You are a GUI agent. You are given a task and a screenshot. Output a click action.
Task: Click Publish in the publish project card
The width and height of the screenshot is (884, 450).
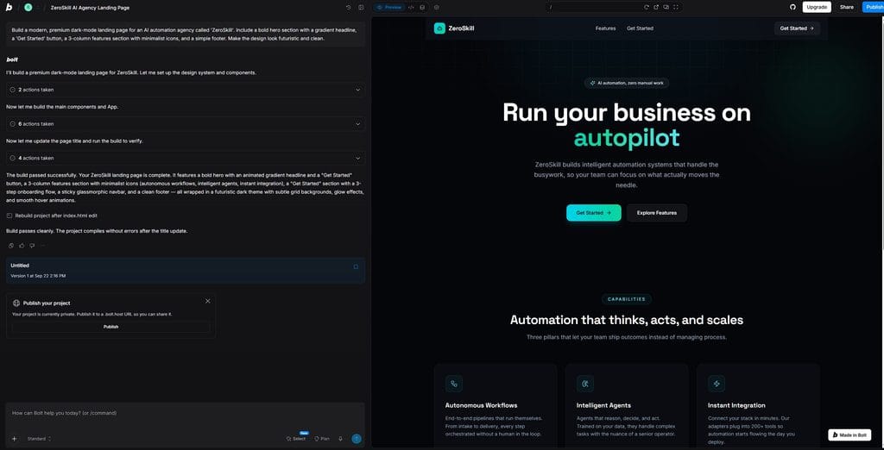pyautogui.click(x=111, y=327)
